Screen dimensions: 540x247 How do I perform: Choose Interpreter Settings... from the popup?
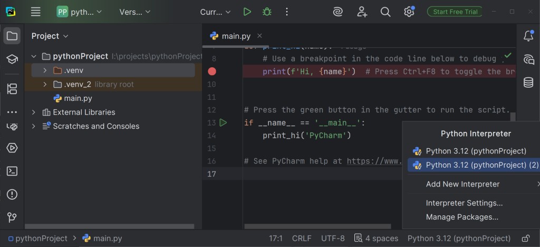pyautogui.click(x=464, y=203)
